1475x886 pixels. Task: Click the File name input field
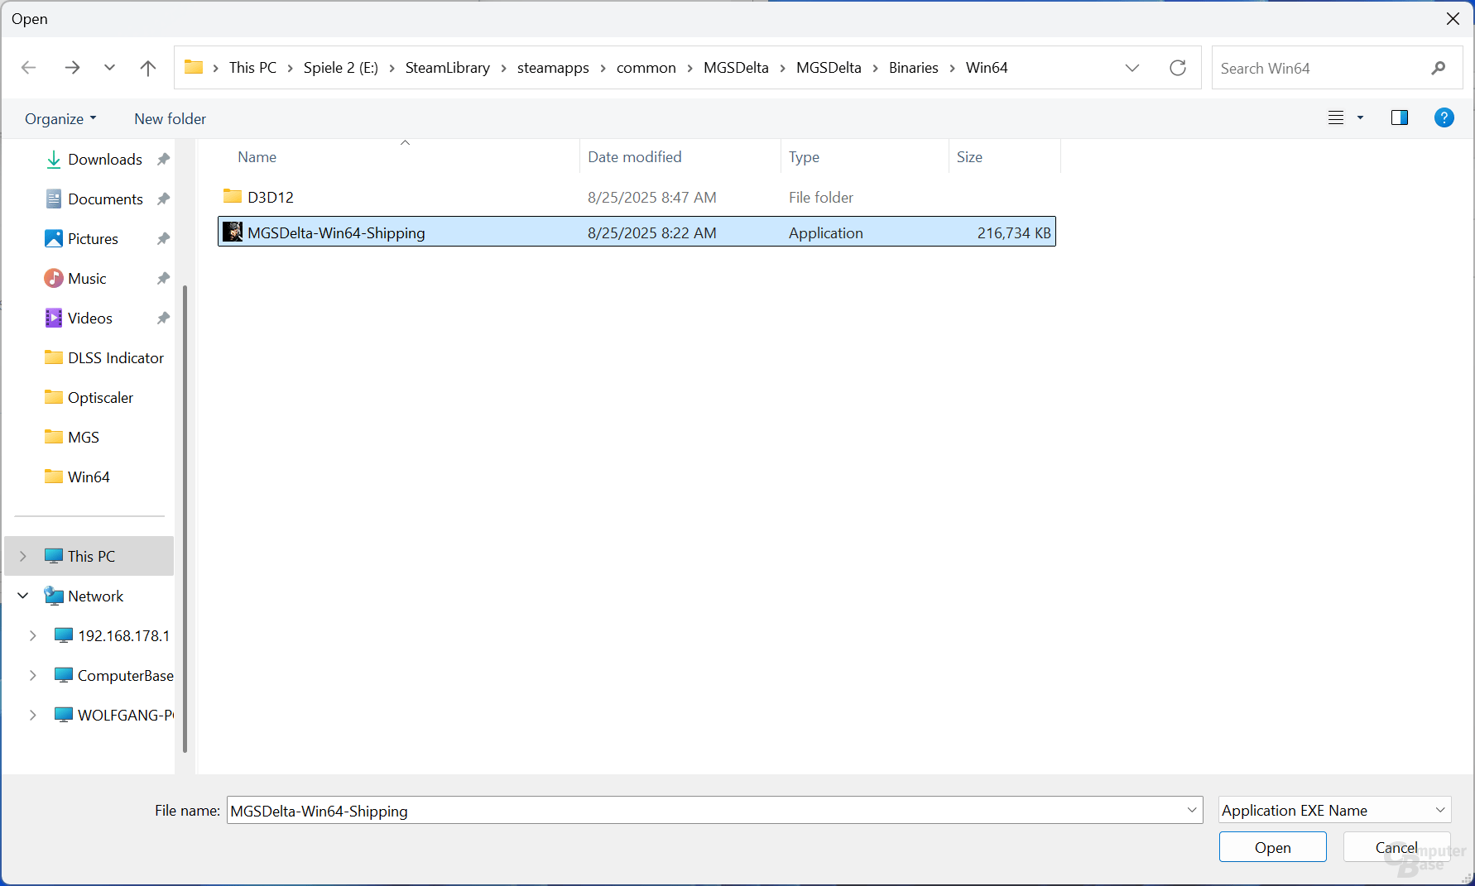click(704, 810)
